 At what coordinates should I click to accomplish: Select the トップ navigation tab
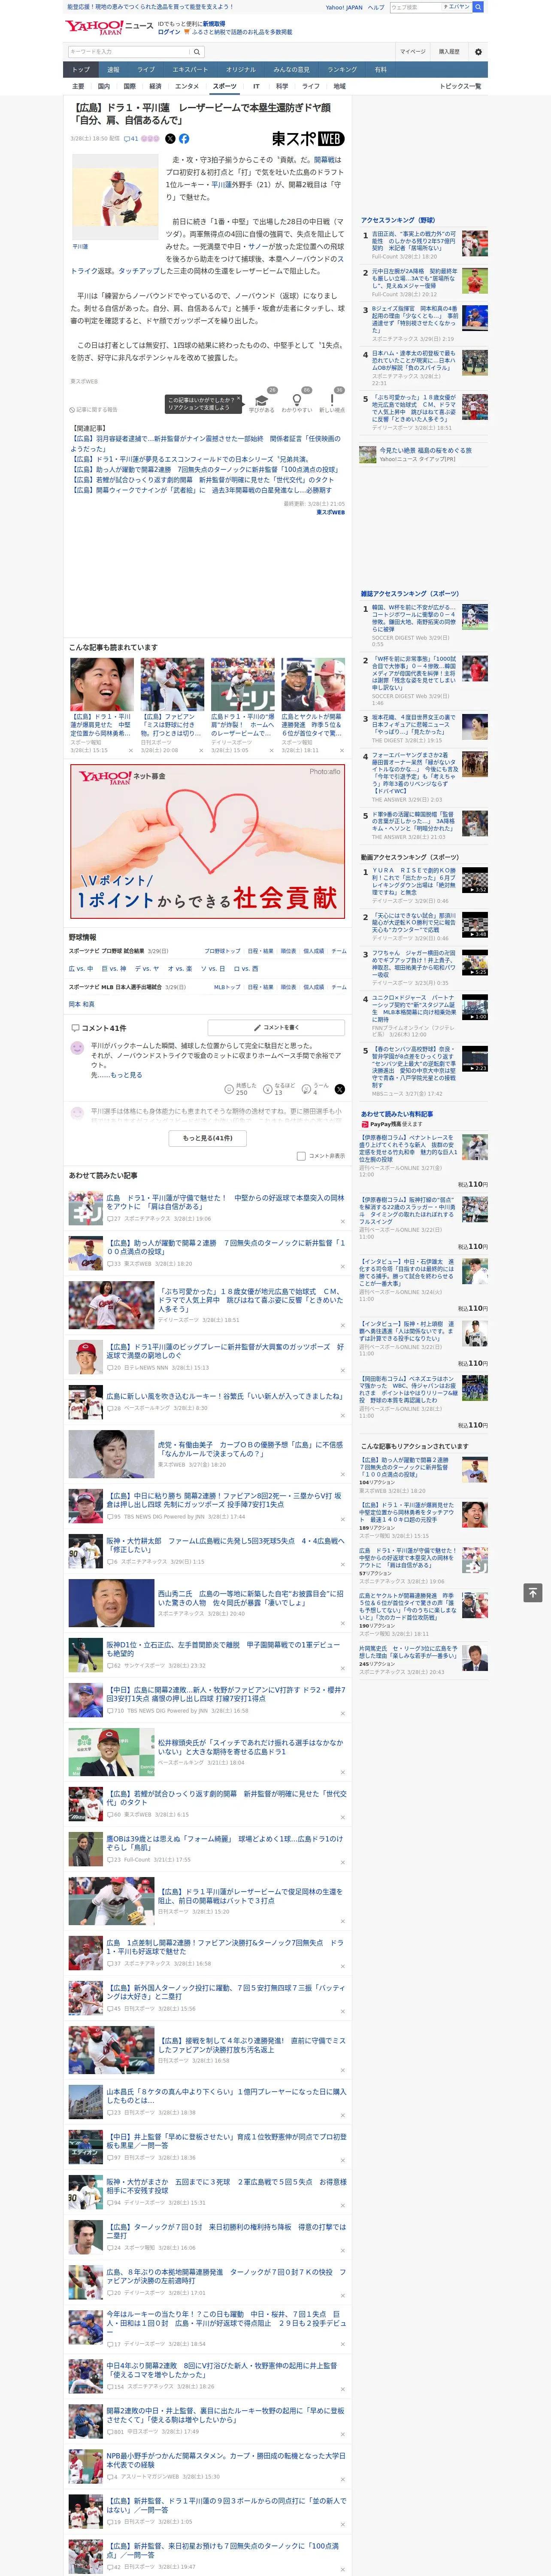[x=81, y=70]
